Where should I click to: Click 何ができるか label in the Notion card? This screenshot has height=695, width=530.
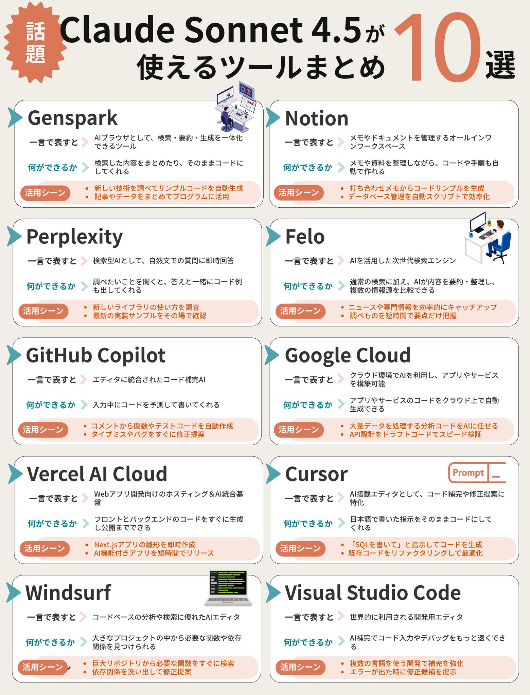tap(308, 167)
